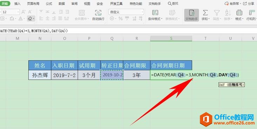Select the cell containing 孙杰辉

click(x=40, y=75)
